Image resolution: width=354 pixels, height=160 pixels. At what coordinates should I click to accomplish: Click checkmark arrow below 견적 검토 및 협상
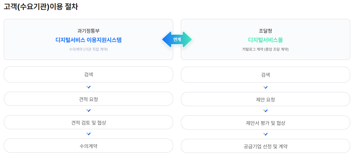click(89, 134)
